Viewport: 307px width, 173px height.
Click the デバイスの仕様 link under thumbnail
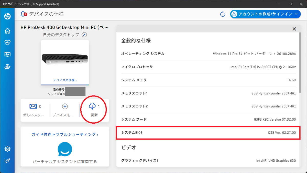pos(65,80)
